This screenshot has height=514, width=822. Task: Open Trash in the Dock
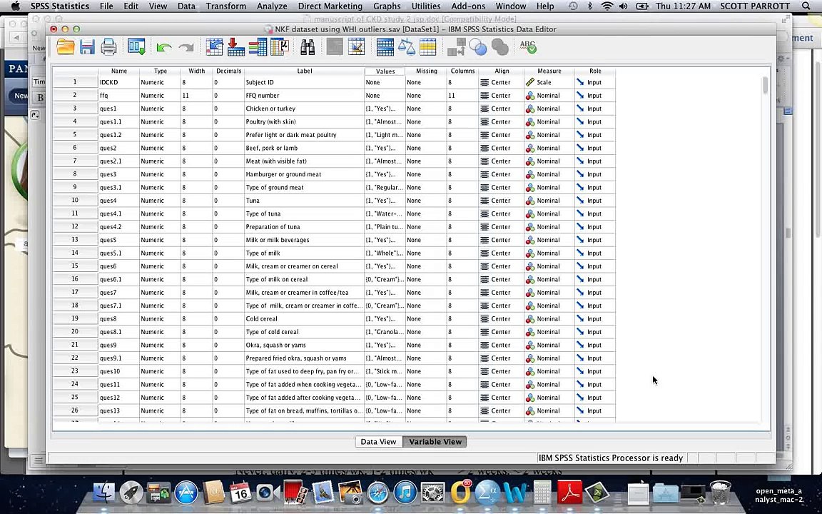pos(720,492)
